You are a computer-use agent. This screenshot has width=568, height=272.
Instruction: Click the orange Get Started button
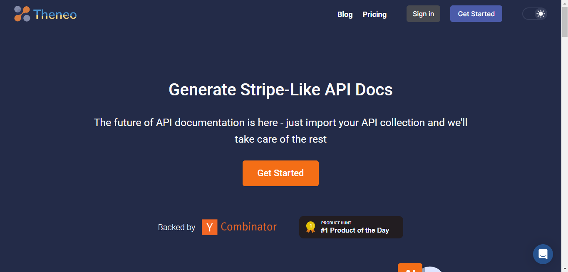[x=280, y=173]
